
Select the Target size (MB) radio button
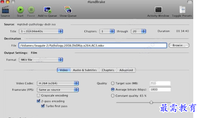112,83
